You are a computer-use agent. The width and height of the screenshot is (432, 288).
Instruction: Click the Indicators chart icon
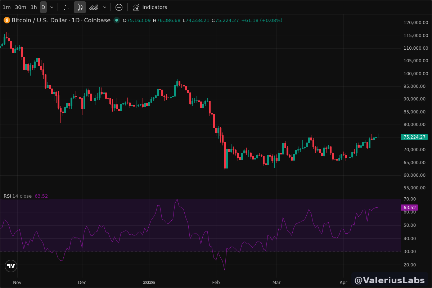136,7
